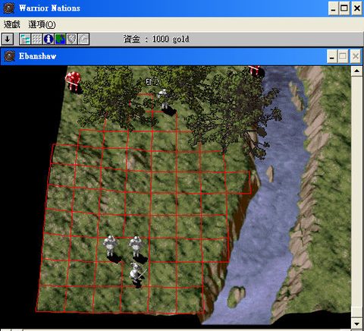The width and height of the screenshot is (364, 331).
Task: Click the last grayed toolbar icon
Action: coord(83,39)
